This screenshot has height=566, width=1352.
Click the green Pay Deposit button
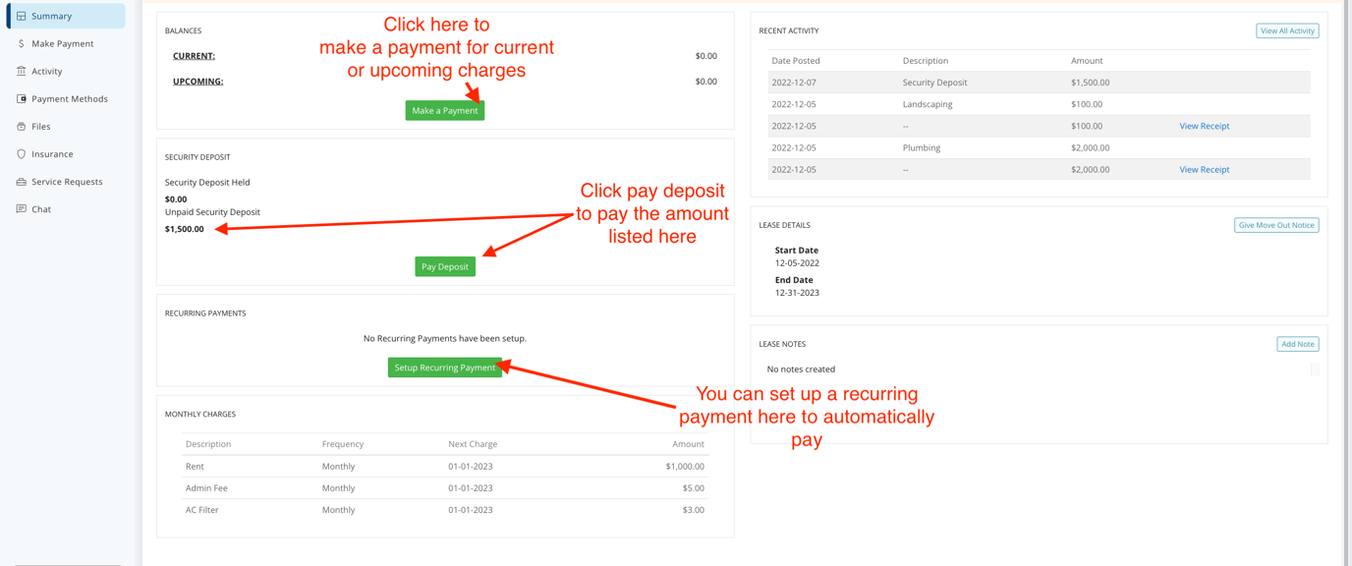(x=444, y=266)
